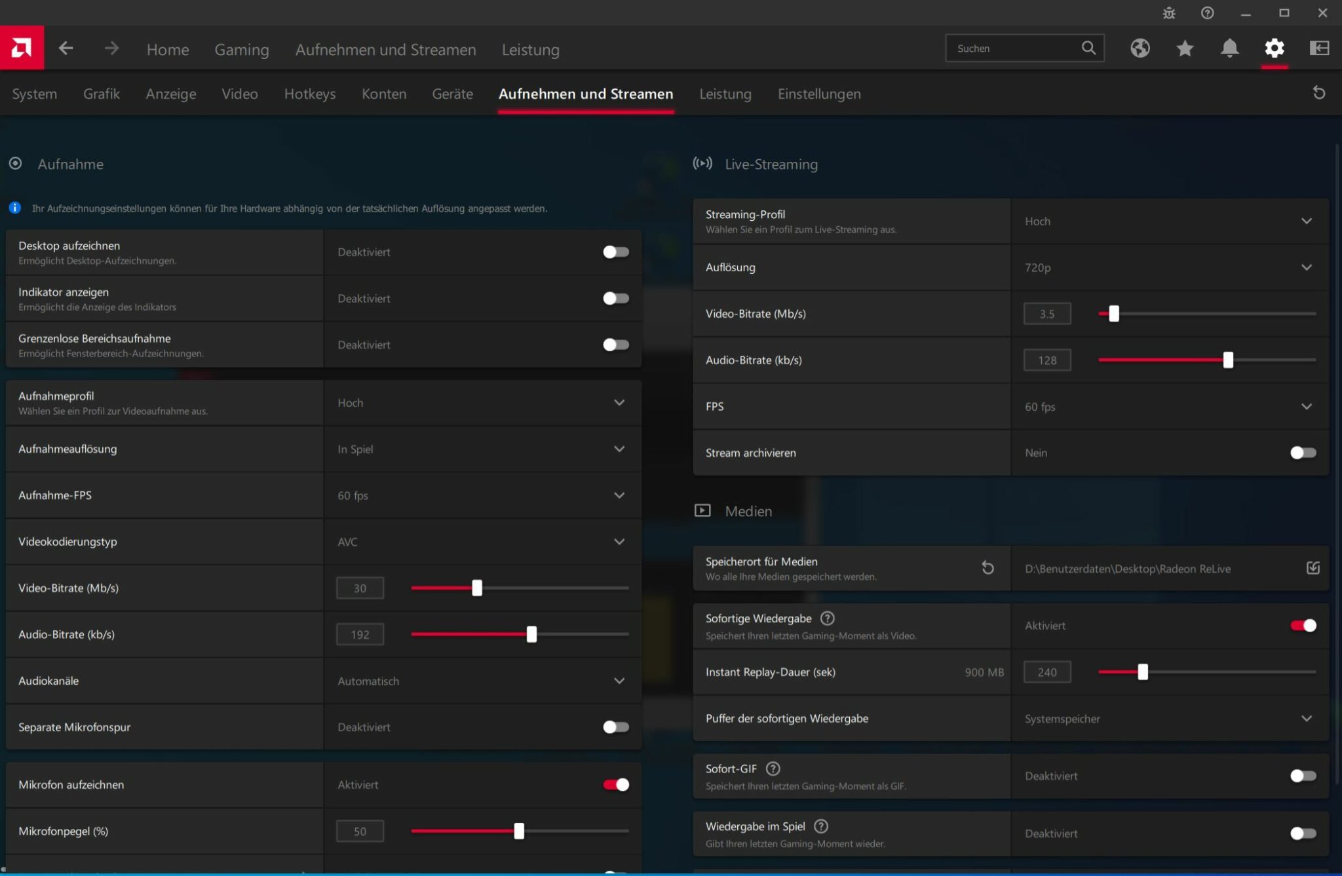Open the Aufnahmeprofil dropdown
This screenshot has width=1342, height=876.
(x=619, y=402)
